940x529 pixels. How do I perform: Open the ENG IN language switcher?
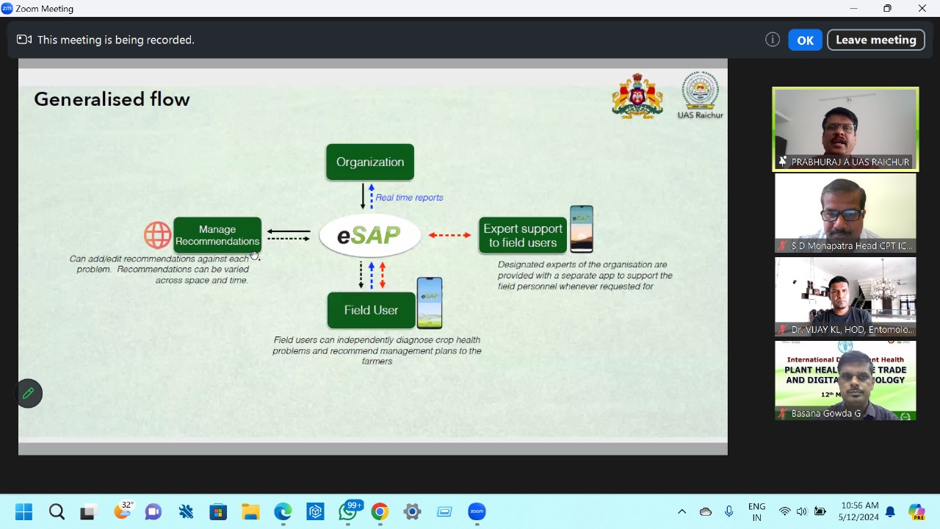[x=756, y=512]
